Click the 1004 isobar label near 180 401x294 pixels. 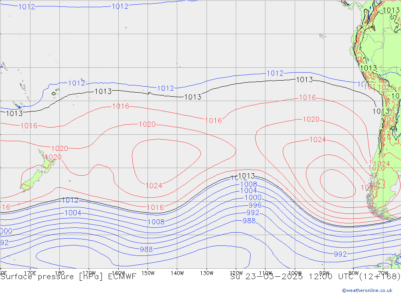coord(73,213)
